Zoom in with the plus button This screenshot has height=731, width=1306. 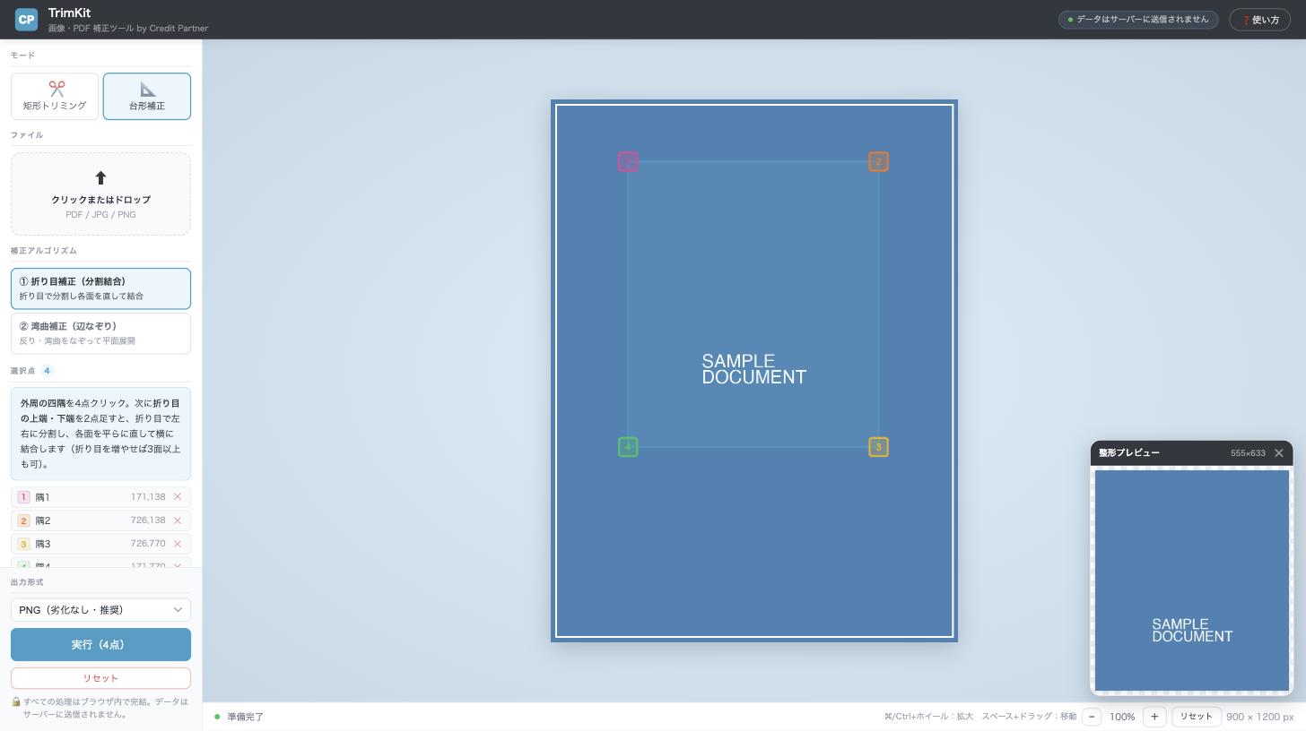click(x=1154, y=717)
